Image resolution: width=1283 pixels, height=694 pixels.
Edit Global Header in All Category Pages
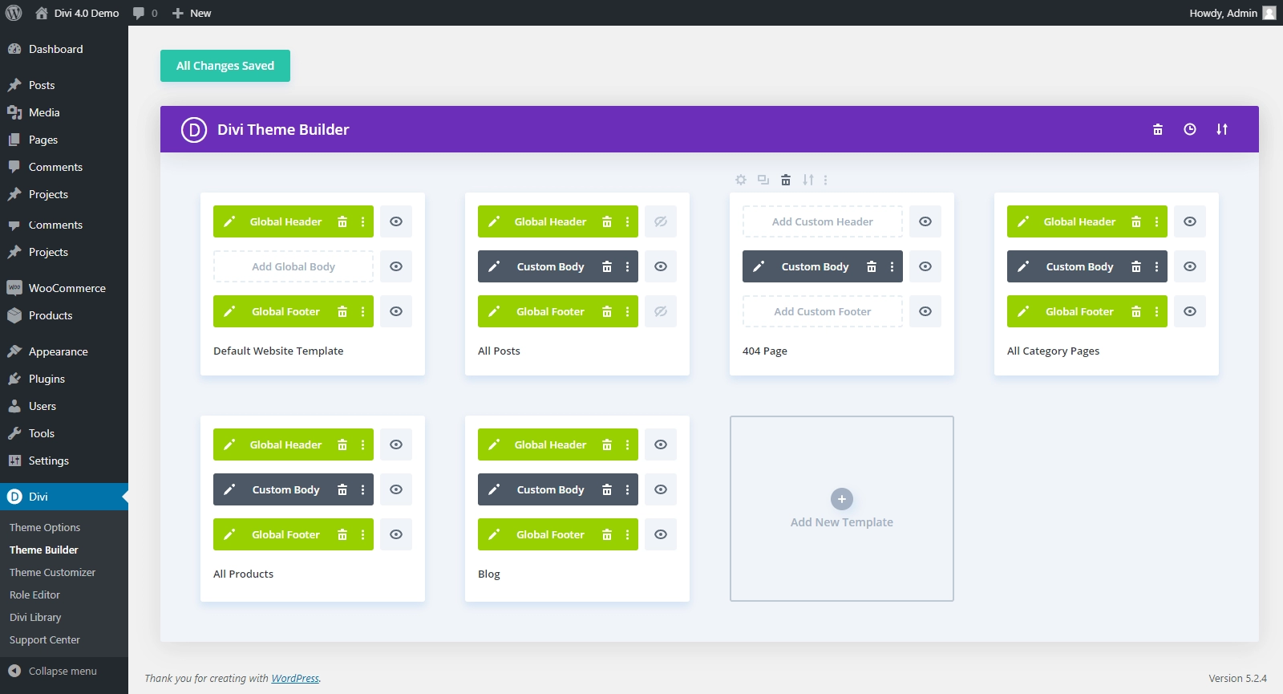pos(1023,221)
